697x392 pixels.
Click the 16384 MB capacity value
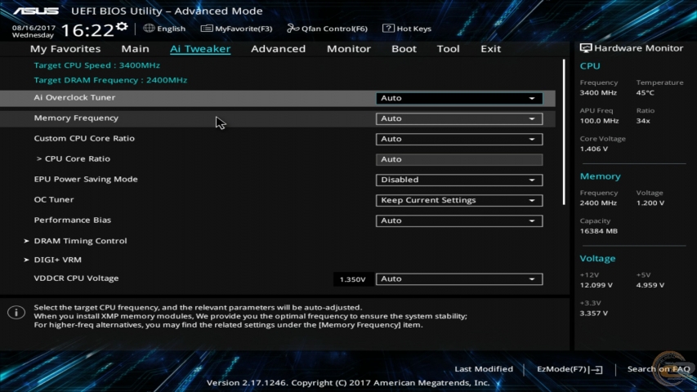tap(599, 231)
